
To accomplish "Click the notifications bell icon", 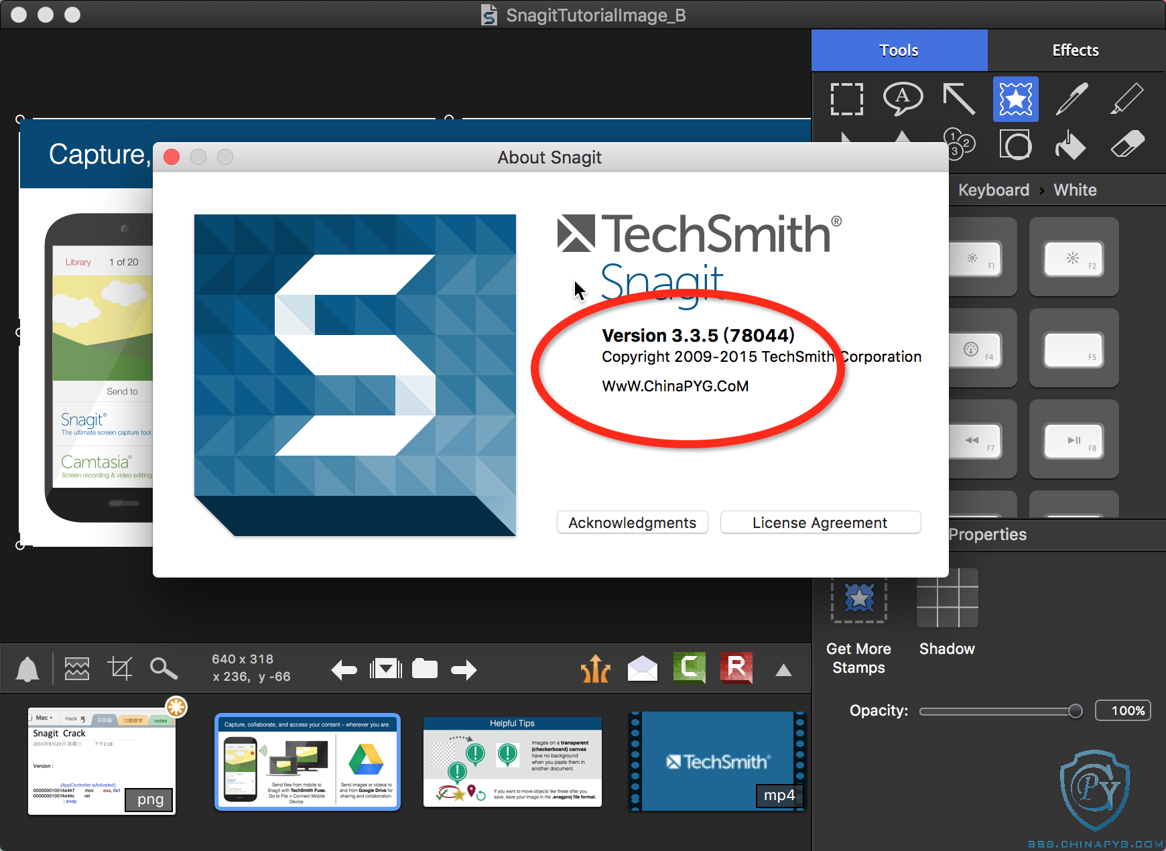I will point(27,669).
